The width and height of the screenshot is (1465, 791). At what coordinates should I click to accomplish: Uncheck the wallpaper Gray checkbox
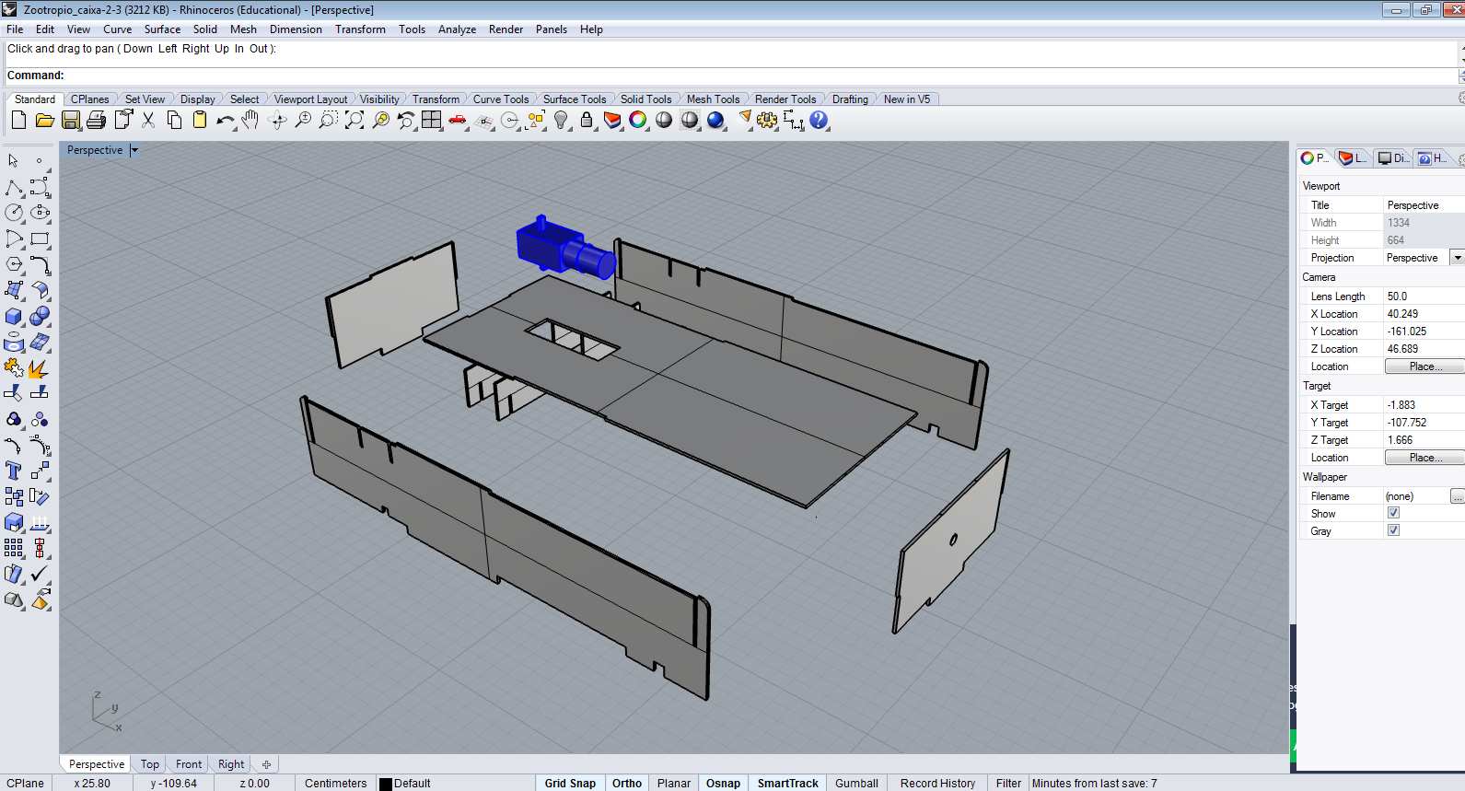(x=1393, y=530)
